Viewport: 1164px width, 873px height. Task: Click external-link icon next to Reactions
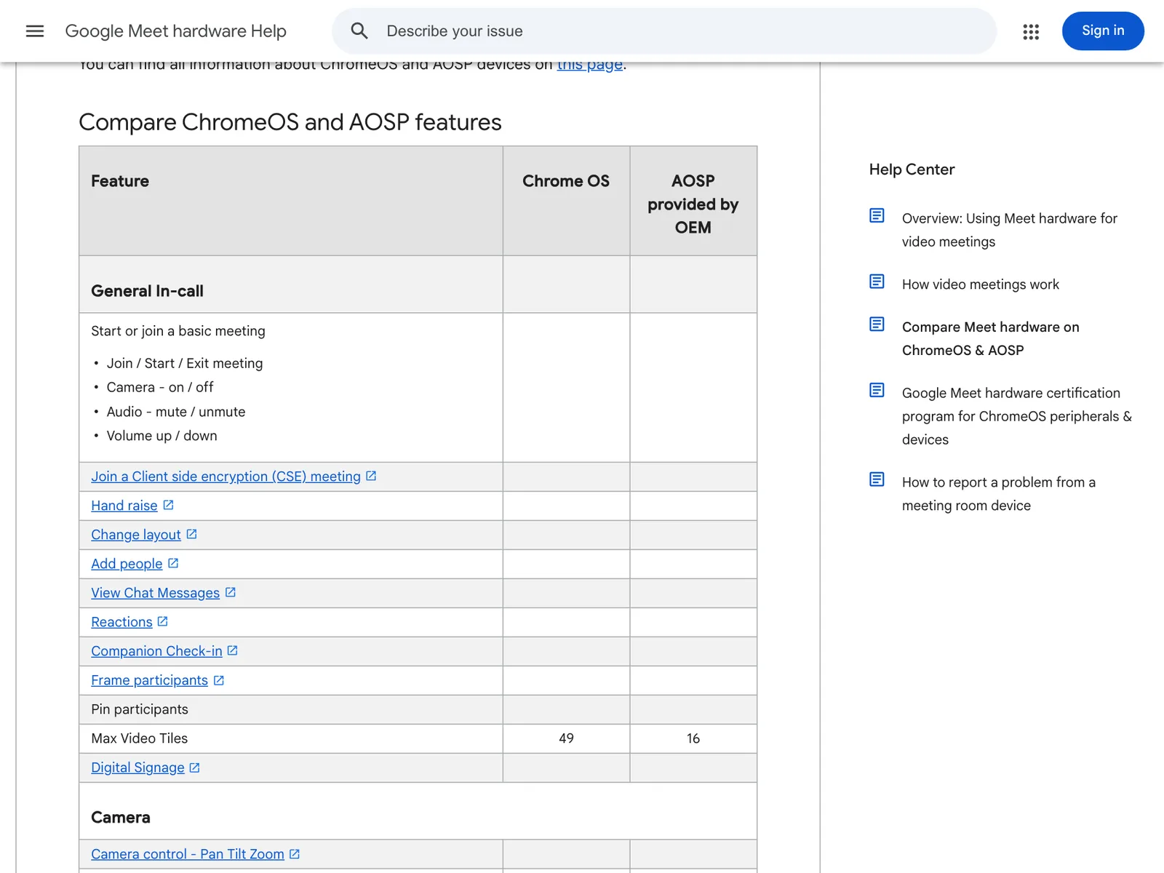pyautogui.click(x=162, y=621)
